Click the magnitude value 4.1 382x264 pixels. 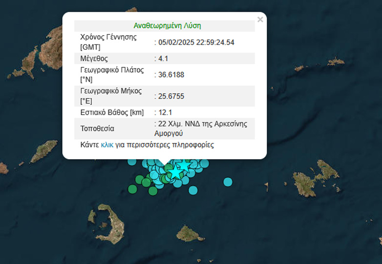click(161, 59)
